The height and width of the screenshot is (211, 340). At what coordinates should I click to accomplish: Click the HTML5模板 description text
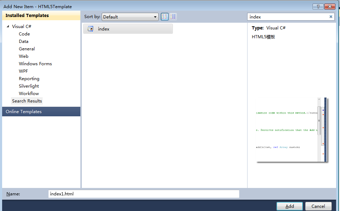tap(263, 37)
